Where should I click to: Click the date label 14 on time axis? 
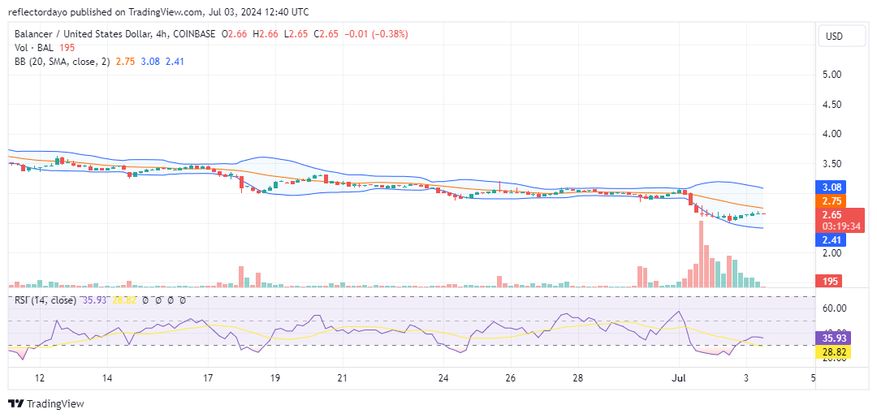click(x=108, y=378)
